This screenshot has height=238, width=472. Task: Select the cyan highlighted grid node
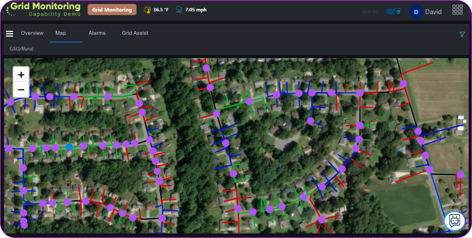coord(69,147)
